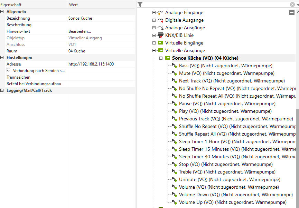Click the tree vertical scrollbar thumb
Image resolution: width=299 pixels, height=208 pixels.
(x=297, y=158)
